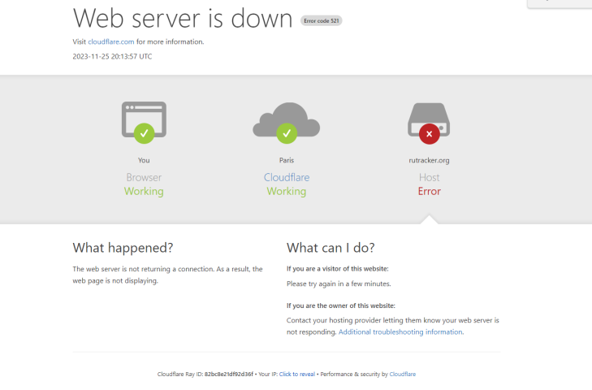Screen dimensions: 592x390
Task: Click the Browser label
Action: [x=144, y=177]
